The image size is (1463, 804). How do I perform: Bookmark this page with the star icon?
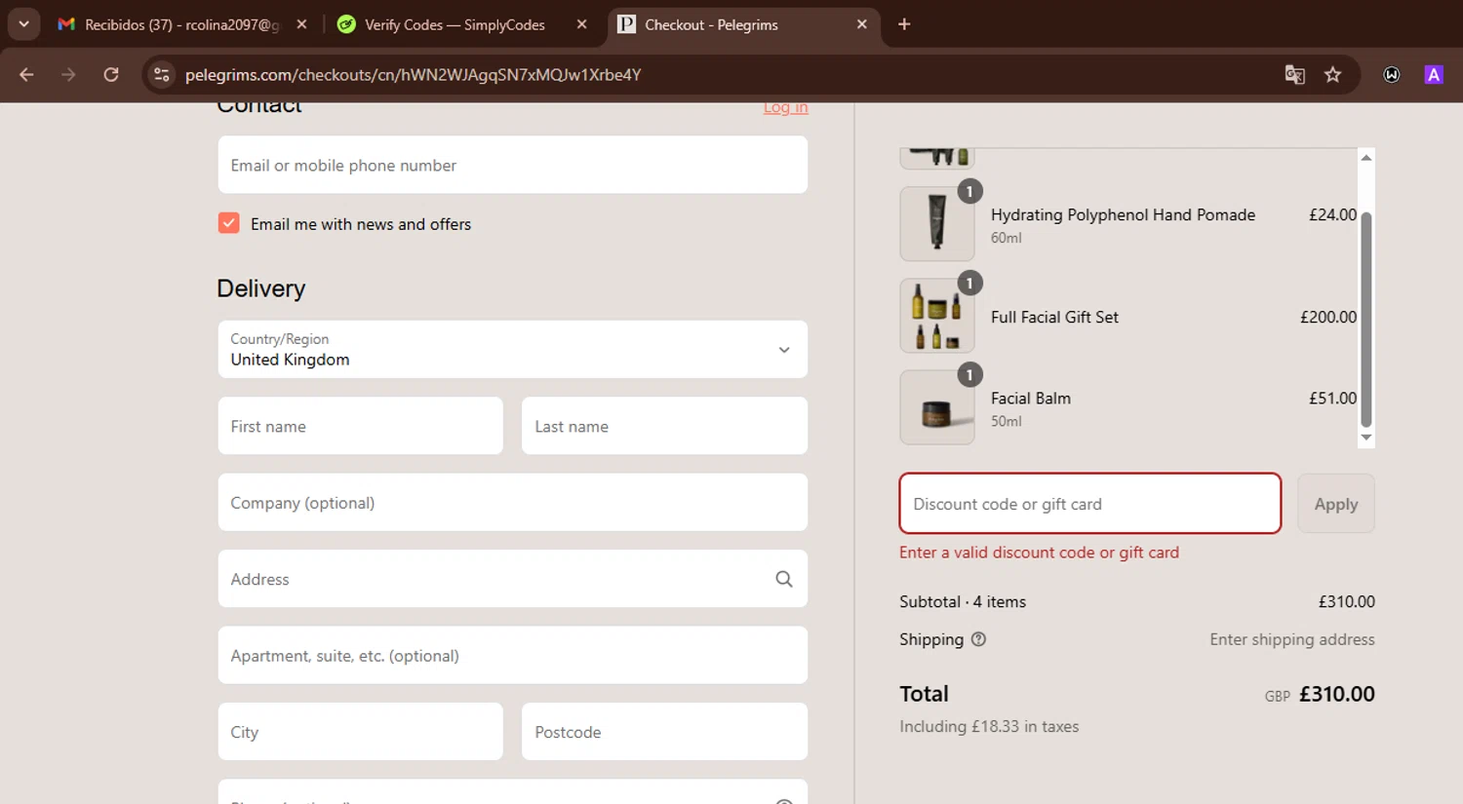click(1332, 75)
